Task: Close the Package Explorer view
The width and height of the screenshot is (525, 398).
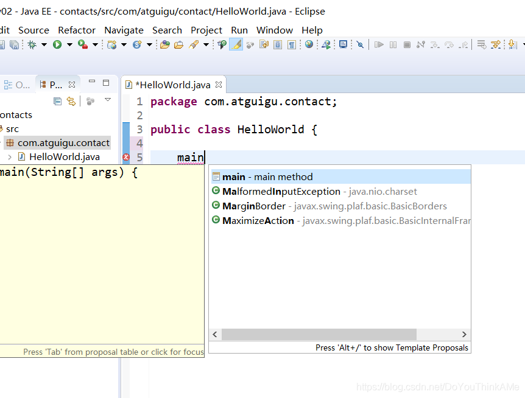Action: (x=72, y=85)
